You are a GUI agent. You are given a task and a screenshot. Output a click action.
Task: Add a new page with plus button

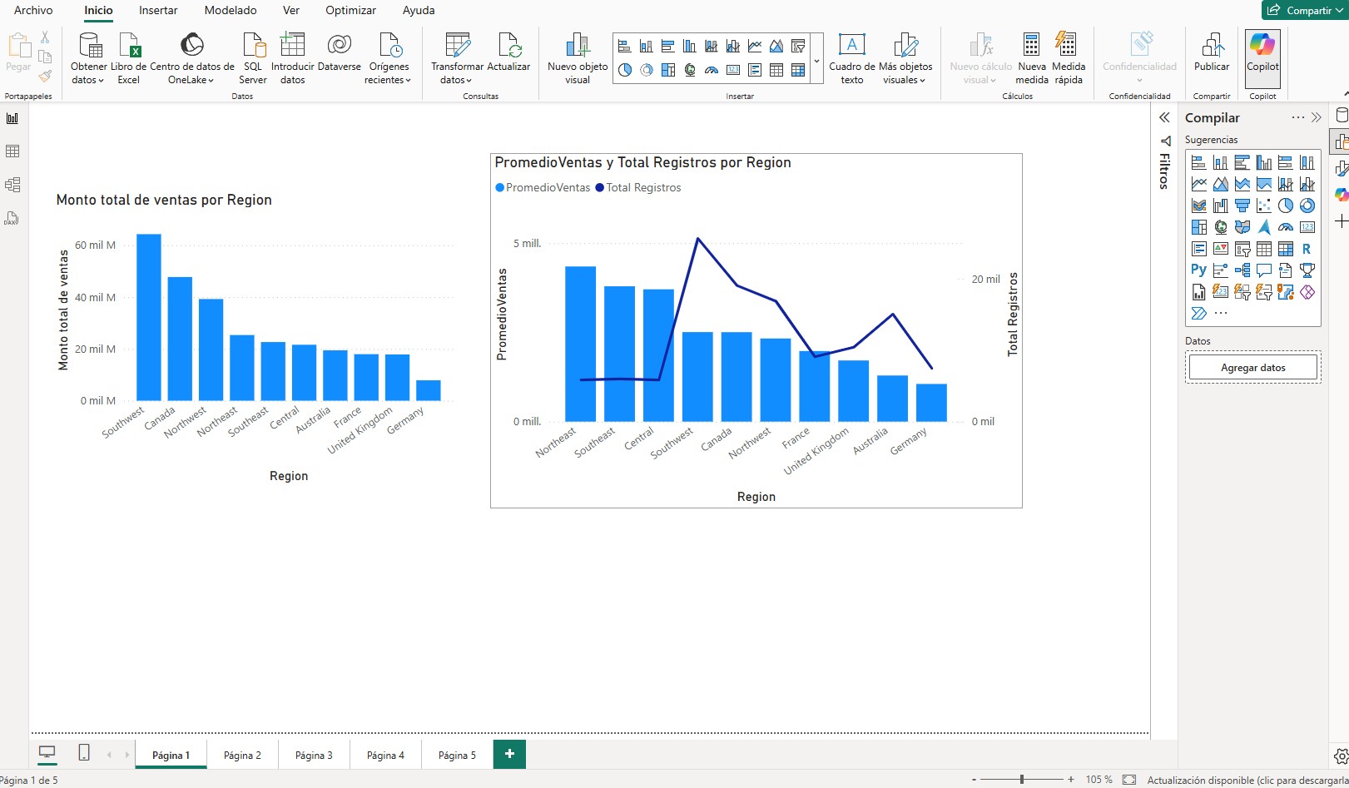pos(509,754)
